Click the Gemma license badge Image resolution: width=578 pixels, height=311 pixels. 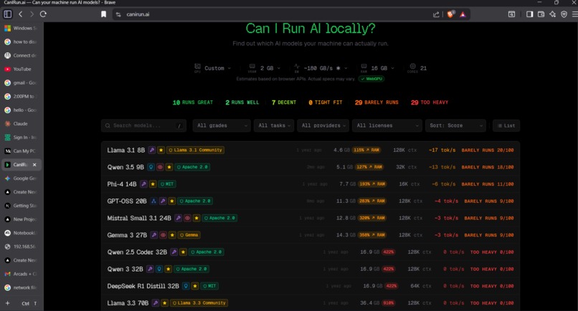click(189, 235)
